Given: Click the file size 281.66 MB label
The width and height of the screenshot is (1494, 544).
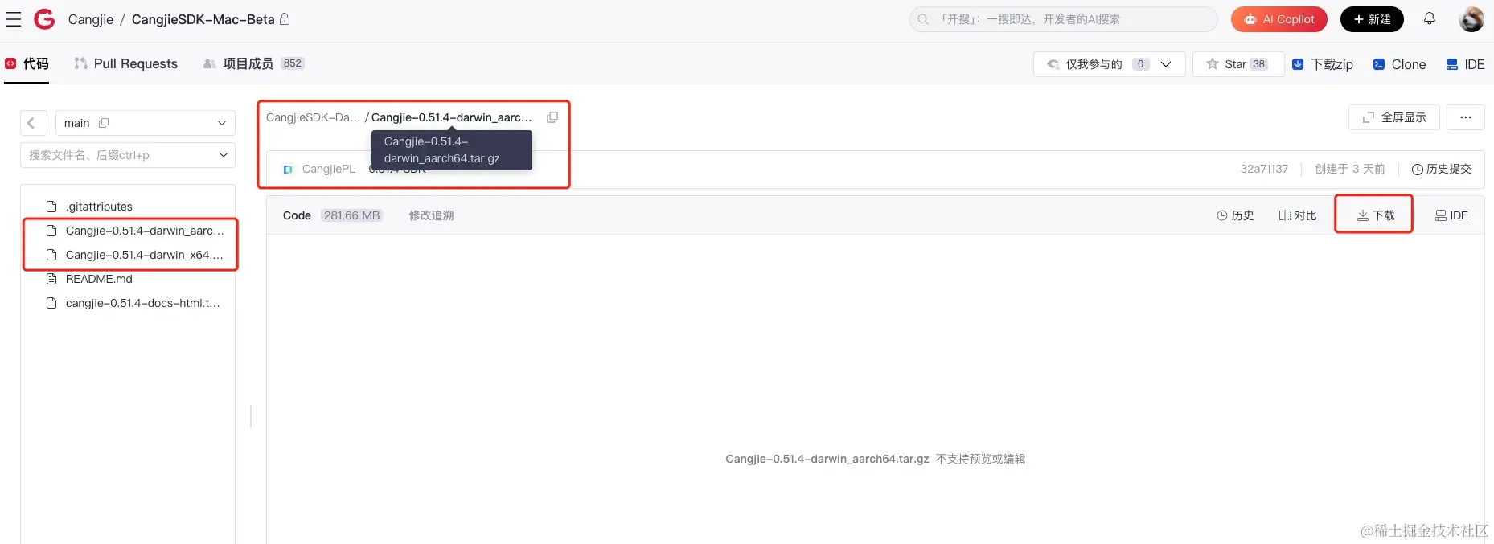Looking at the screenshot, I should pyautogui.click(x=351, y=215).
